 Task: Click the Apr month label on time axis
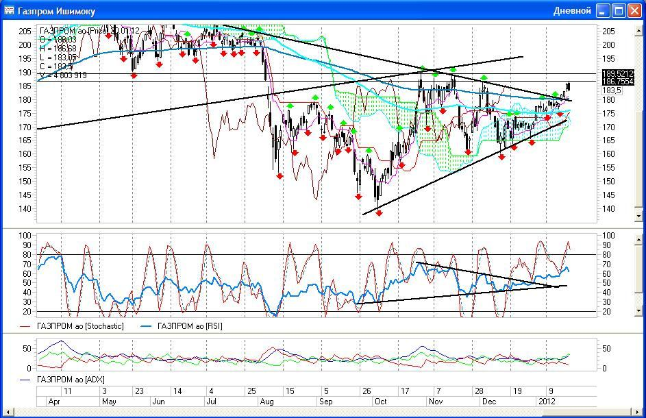click(x=54, y=402)
